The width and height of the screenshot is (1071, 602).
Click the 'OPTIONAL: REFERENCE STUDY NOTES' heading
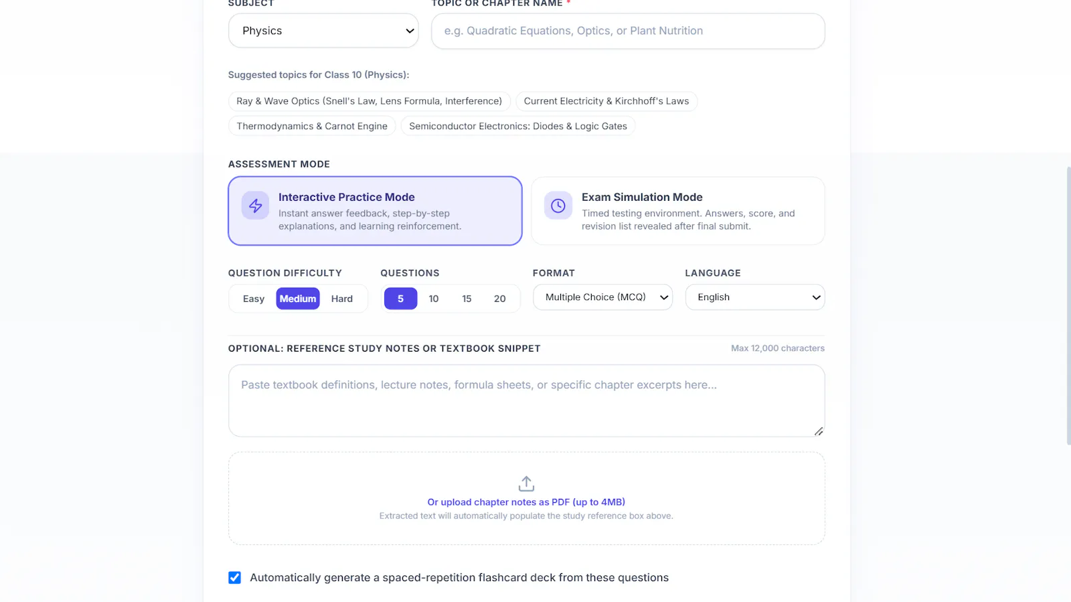point(384,349)
